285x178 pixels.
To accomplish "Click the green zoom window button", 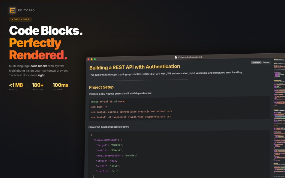I will pos(95,59).
